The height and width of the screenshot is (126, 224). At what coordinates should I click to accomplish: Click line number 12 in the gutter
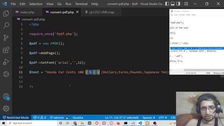pos(21,77)
